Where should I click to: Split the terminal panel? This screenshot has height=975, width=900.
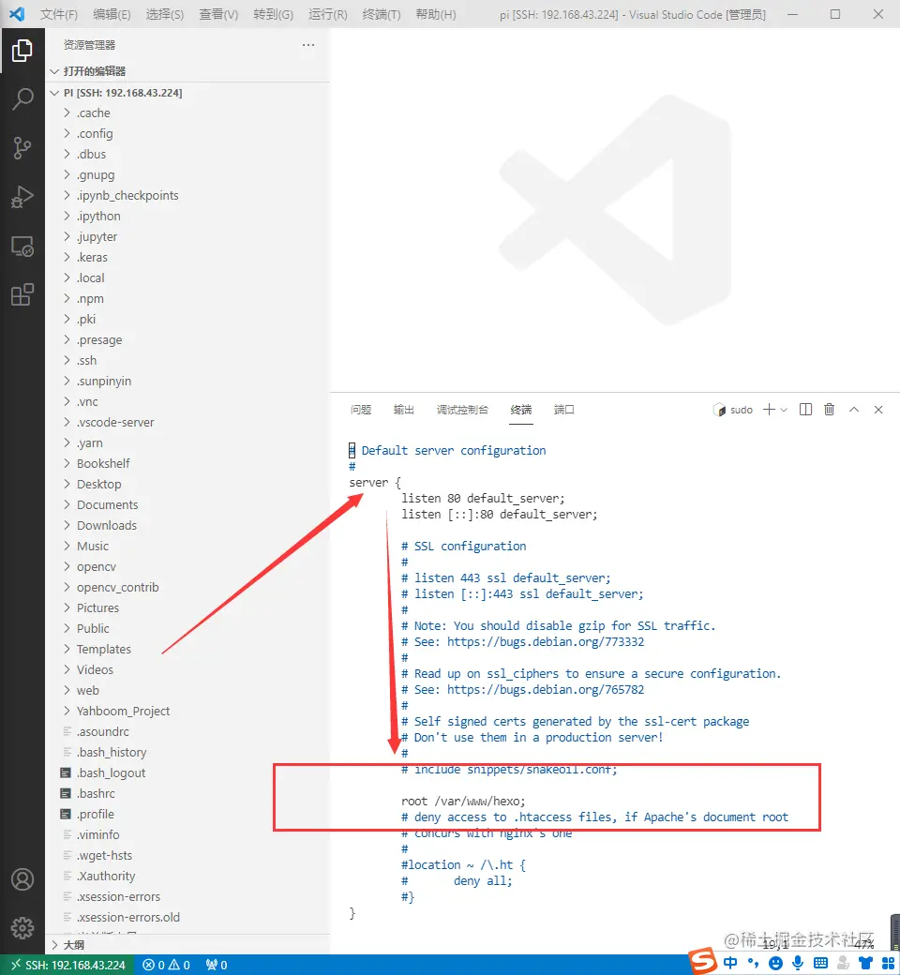[805, 409]
